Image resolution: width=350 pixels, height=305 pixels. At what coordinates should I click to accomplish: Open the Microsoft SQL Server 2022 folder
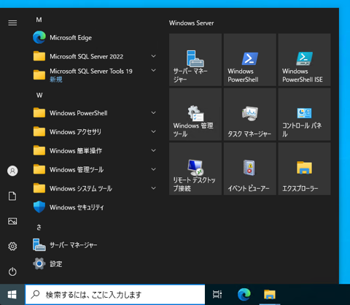tap(95, 56)
